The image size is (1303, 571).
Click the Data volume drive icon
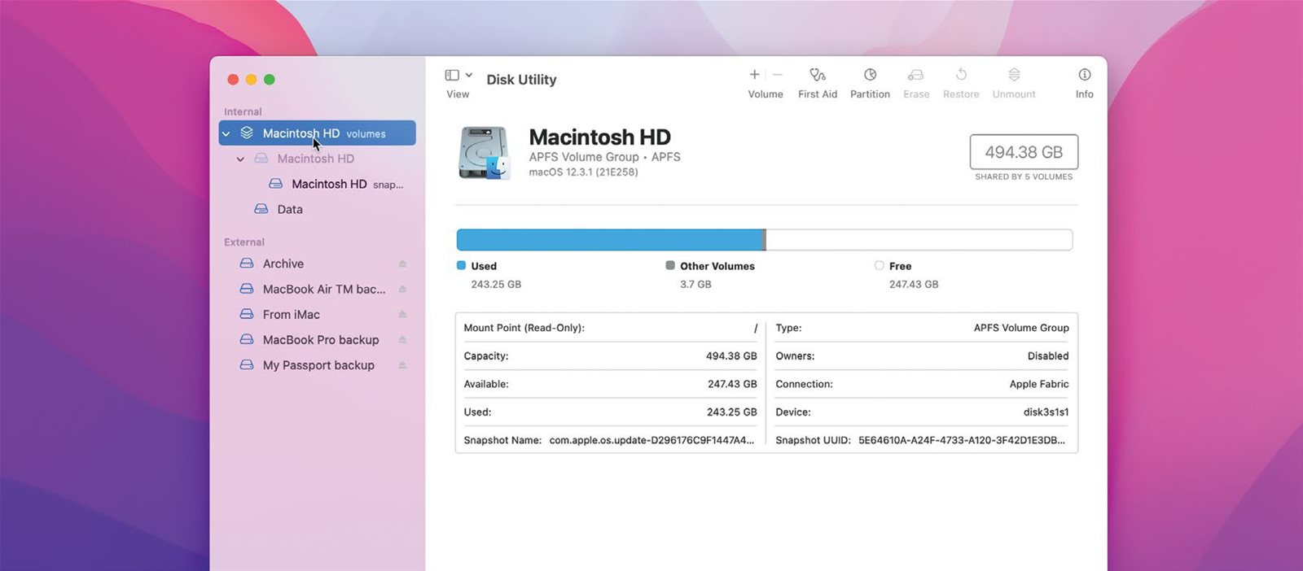click(261, 209)
